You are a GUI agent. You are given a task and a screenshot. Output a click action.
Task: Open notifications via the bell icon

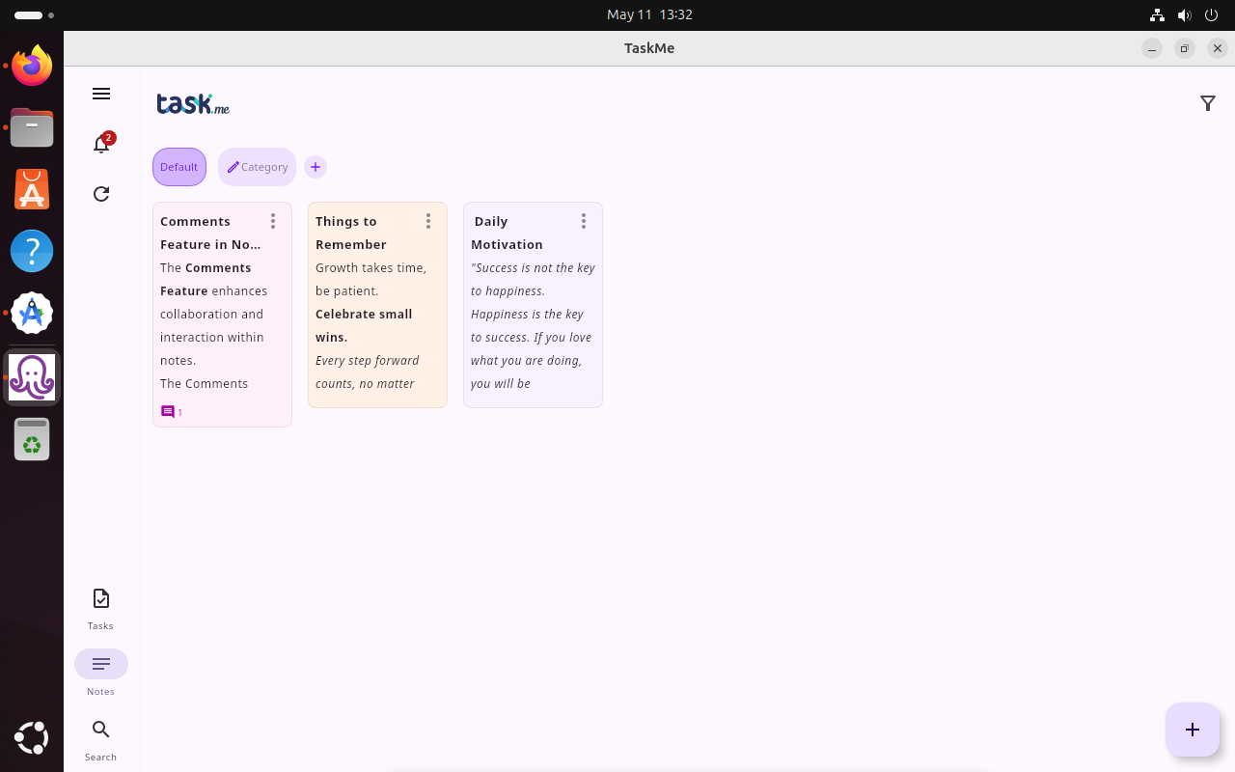click(100, 143)
